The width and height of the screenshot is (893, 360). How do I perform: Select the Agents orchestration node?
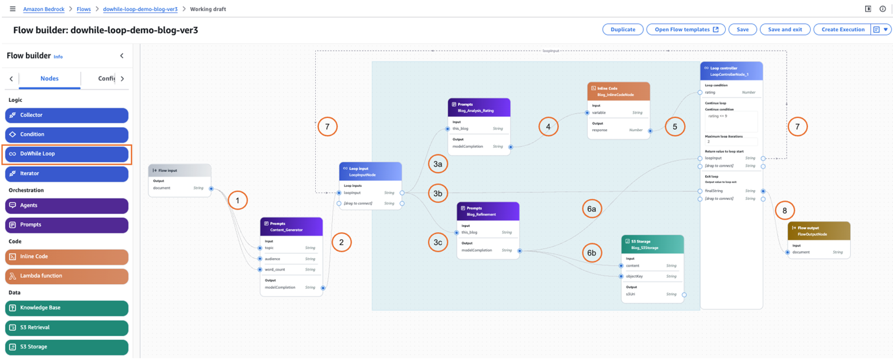point(67,206)
